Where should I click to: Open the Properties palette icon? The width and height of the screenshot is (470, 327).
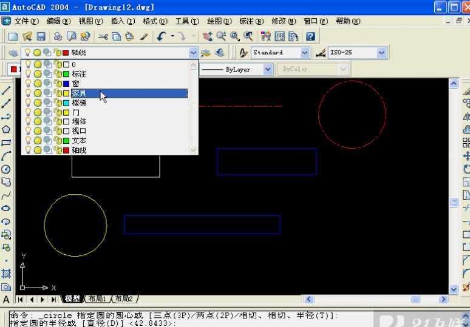tap(265, 36)
